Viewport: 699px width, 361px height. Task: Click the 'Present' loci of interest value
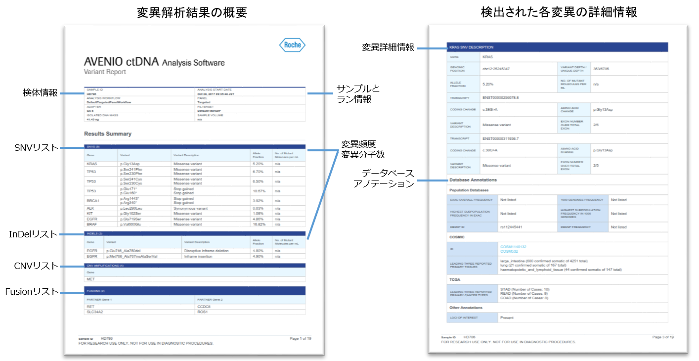click(507, 317)
